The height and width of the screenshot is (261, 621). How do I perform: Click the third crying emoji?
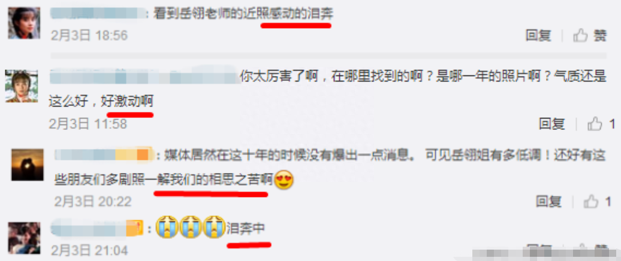214,227
